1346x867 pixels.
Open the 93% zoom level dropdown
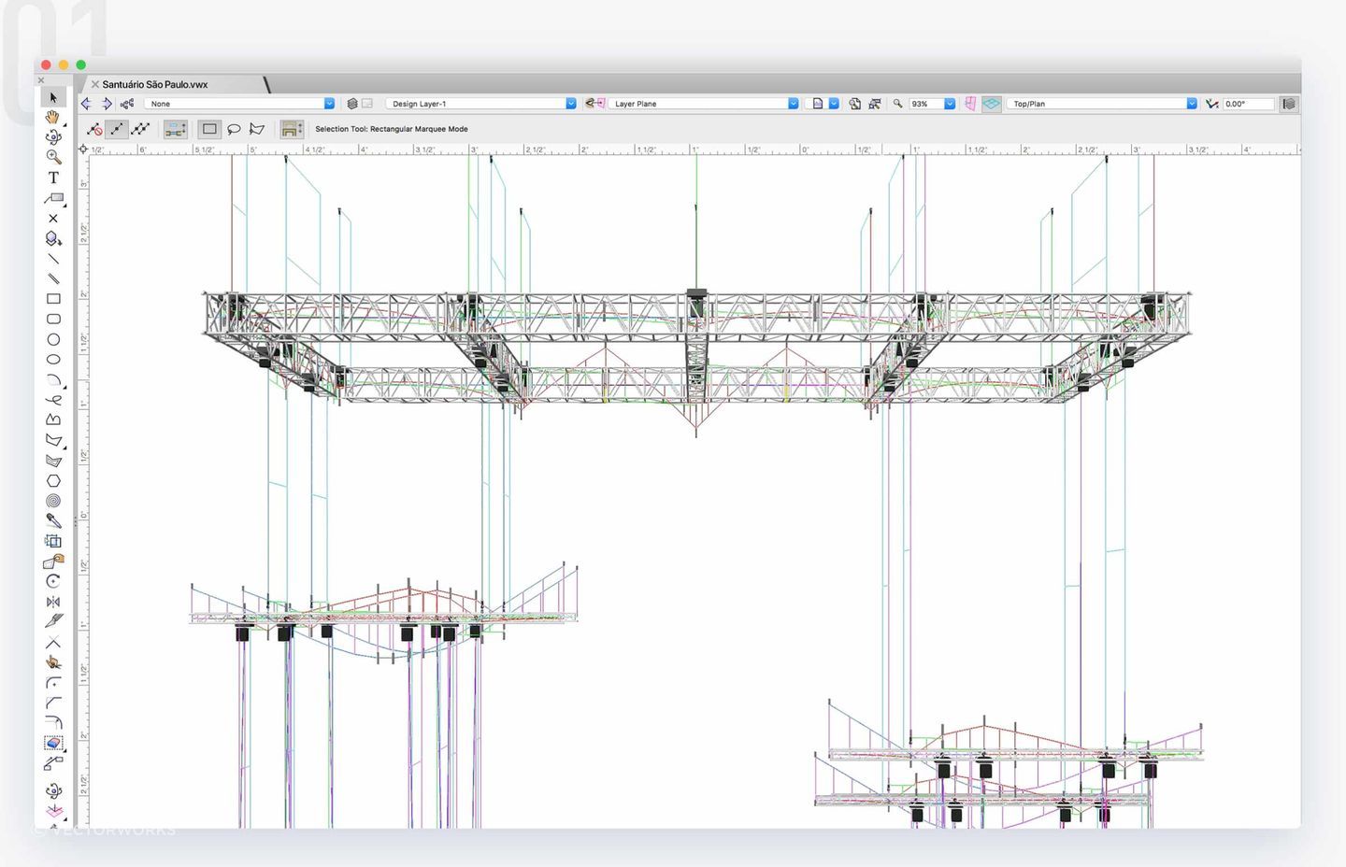point(949,104)
